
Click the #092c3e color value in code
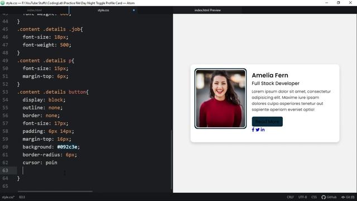pyautogui.click(x=67, y=147)
